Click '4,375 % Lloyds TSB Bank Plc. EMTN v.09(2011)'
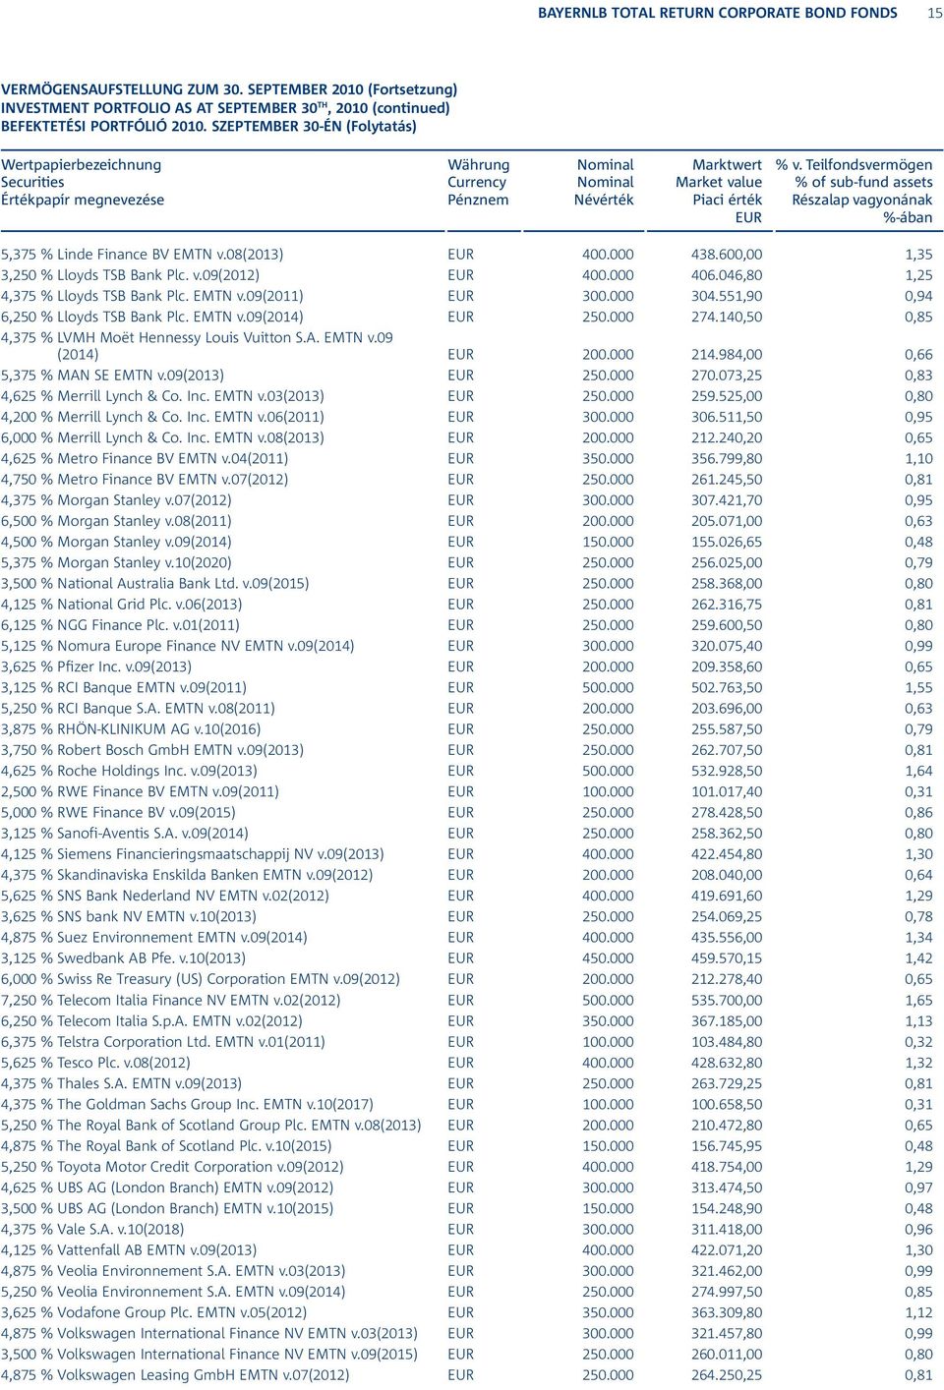944x1390 pixels. pos(152,296)
